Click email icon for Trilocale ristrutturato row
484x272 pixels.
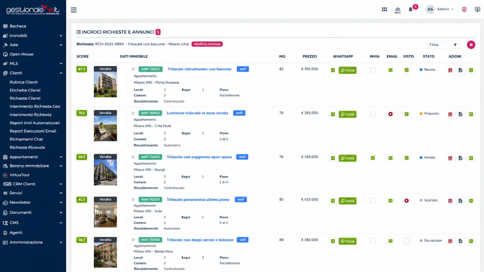pos(390,70)
